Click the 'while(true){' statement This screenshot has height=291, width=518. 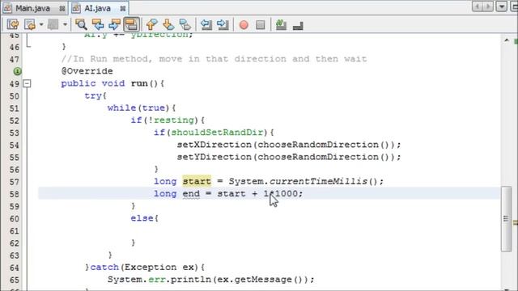[142, 108]
